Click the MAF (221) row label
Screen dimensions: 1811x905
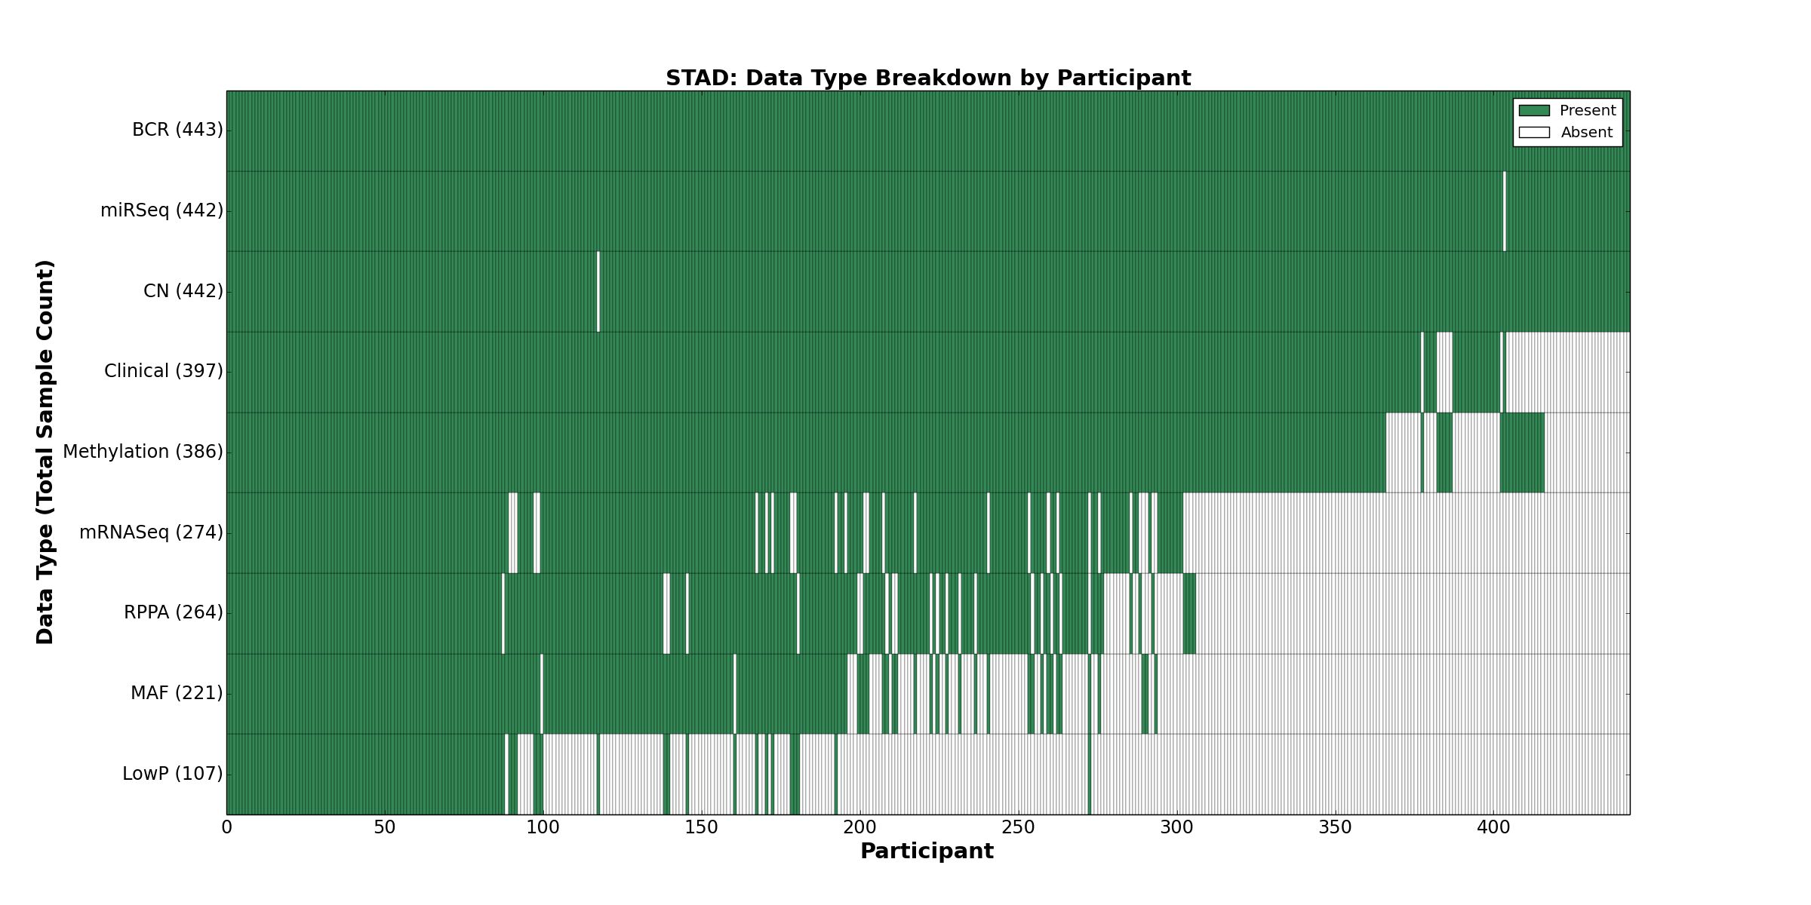click(x=177, y=694)
